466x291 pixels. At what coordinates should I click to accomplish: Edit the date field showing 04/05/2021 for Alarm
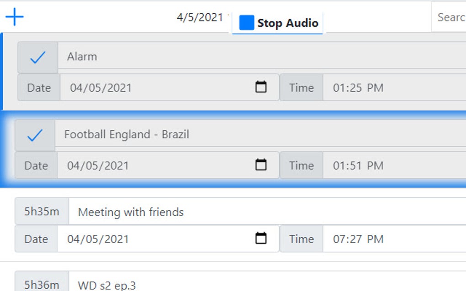137,87
